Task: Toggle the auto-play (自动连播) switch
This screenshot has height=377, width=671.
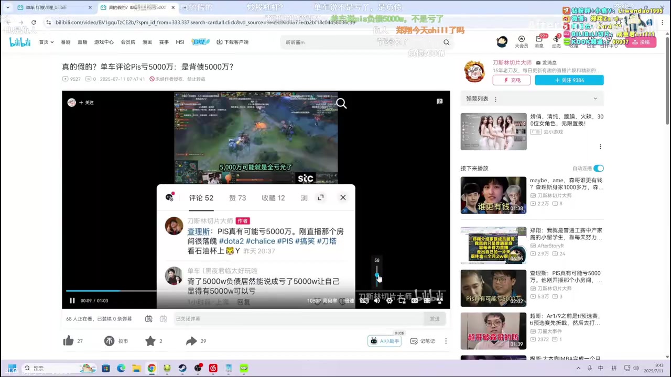Action: click(x=598, y=168)
